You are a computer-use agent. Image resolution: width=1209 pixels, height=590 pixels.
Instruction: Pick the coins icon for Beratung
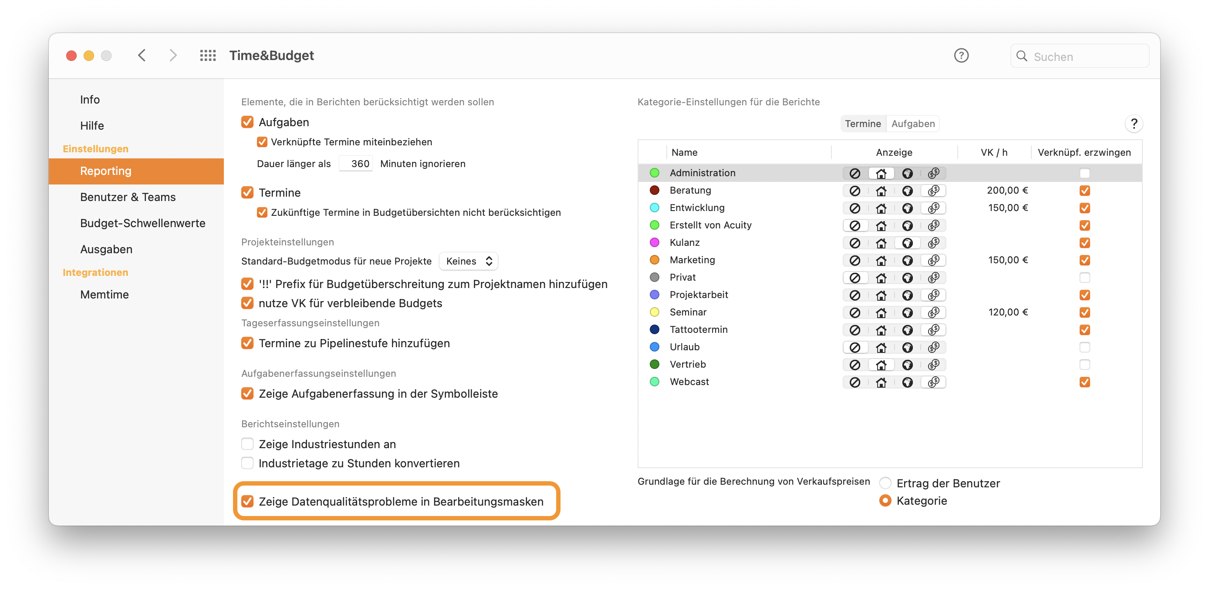click(x=933, y=191)
